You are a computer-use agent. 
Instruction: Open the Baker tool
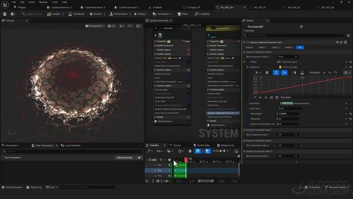click(x=183, y=14)
